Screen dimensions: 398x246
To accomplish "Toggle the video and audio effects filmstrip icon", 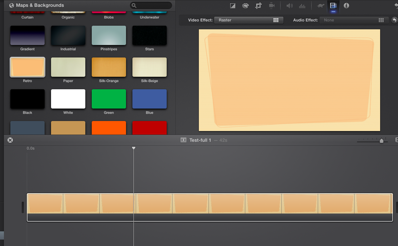I will [333, 6].
